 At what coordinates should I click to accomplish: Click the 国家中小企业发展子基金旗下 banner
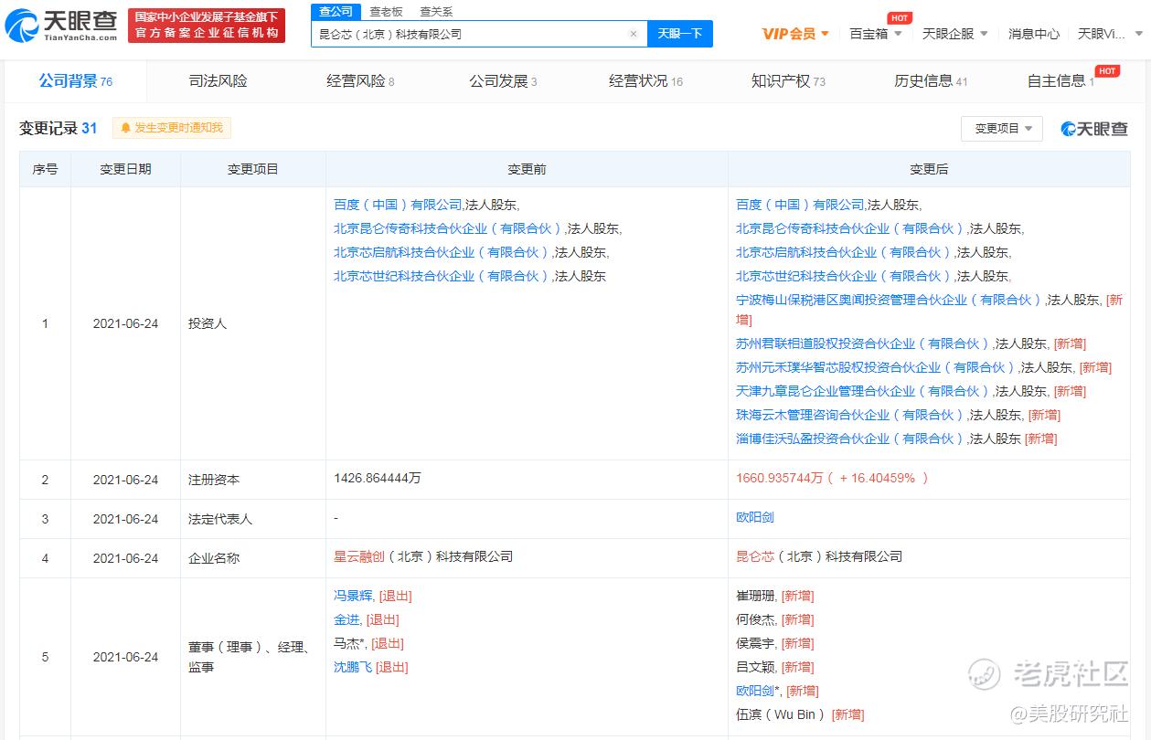[206, 26]
